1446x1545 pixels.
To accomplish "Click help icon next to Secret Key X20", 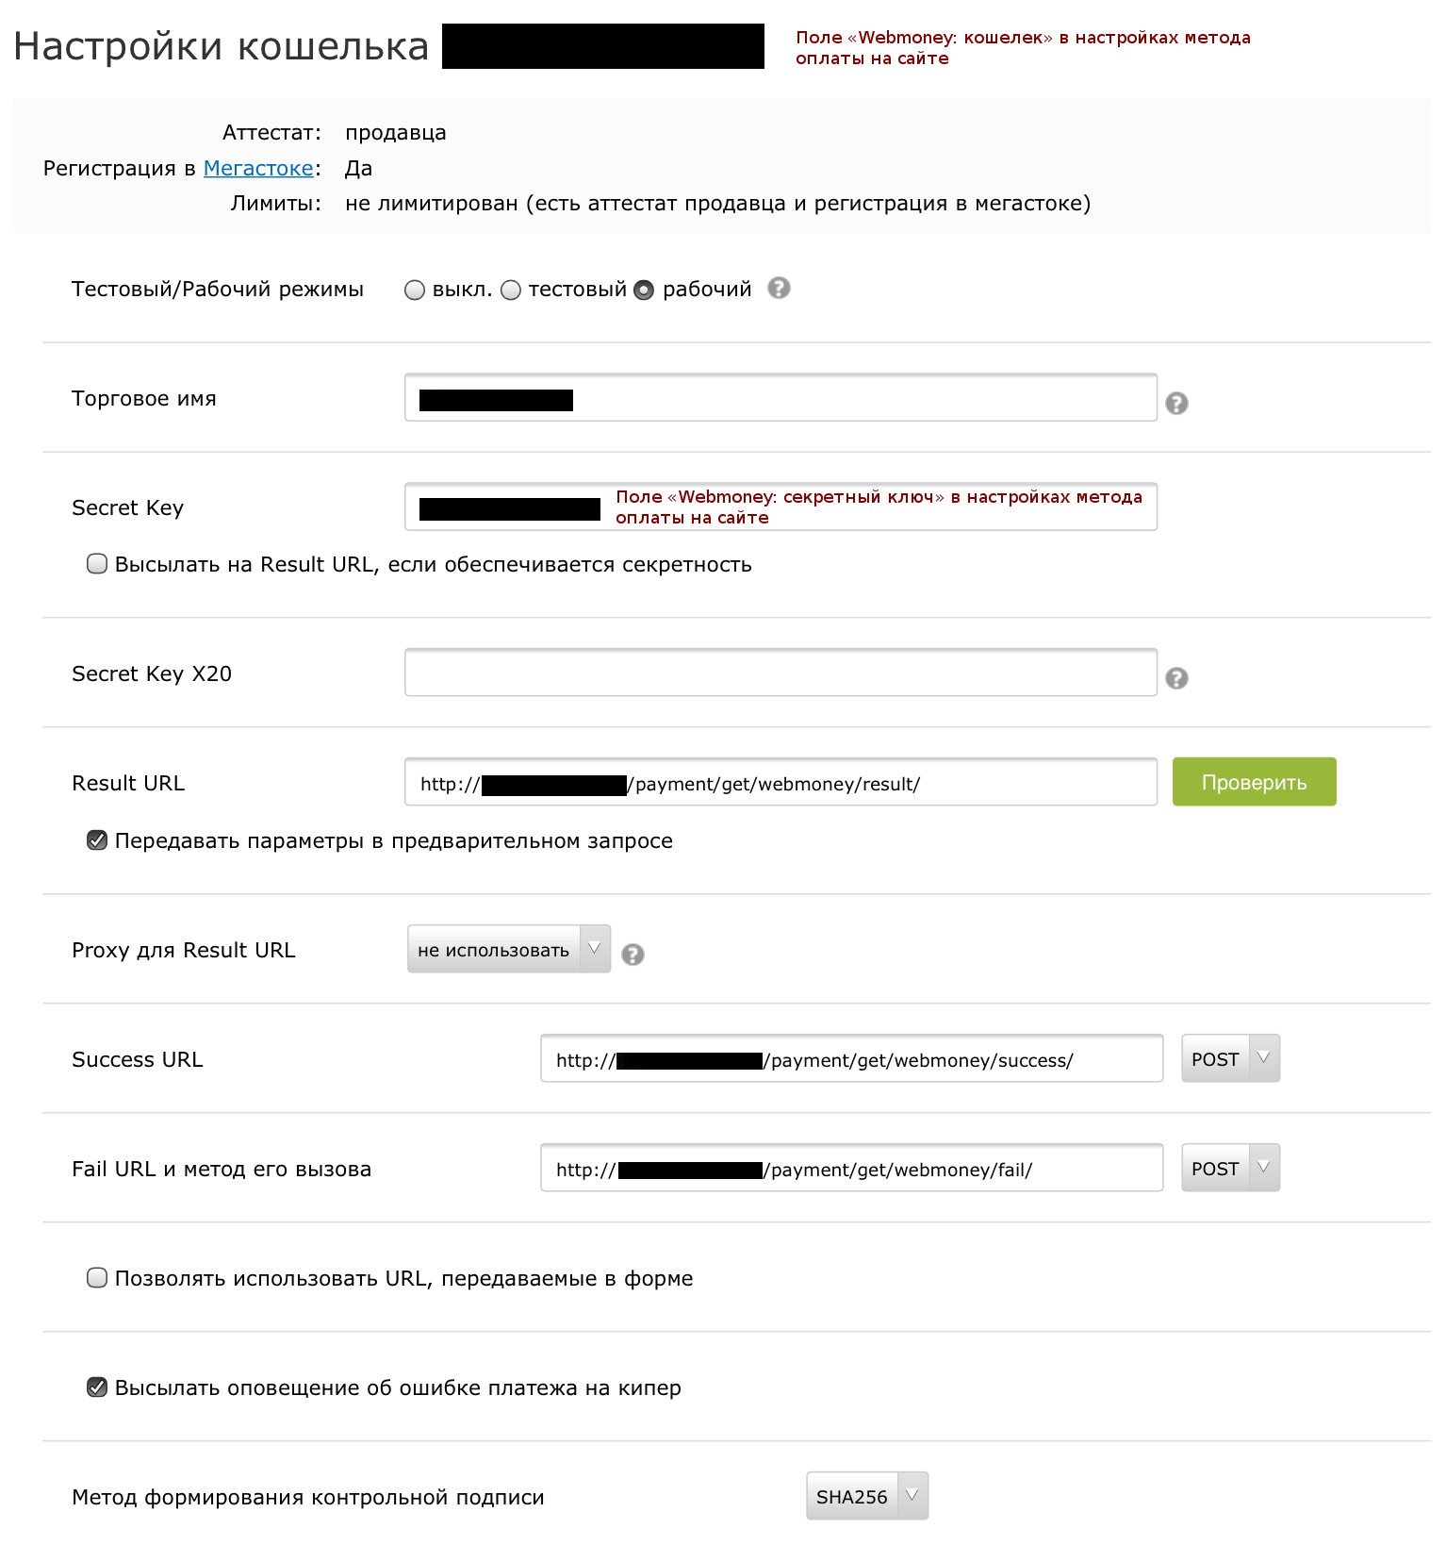I will click(1176, 678).
